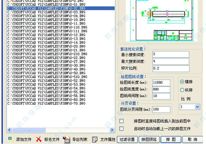Select the 纵排 vertical layout radio button
Image resolution: width=206 pixels, height=144 pixels.
182,90
